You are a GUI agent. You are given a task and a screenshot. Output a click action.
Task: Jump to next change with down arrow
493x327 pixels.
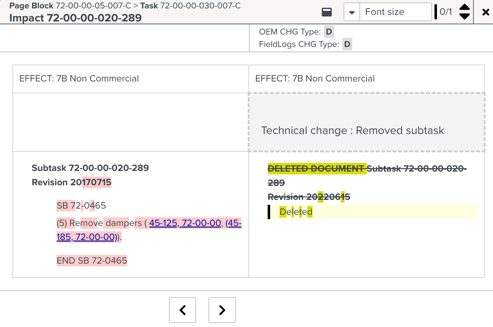(x=464, y=16)
